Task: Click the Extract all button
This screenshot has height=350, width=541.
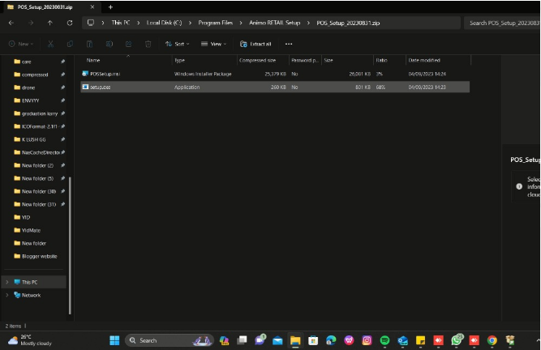Action: pos(255,44)
